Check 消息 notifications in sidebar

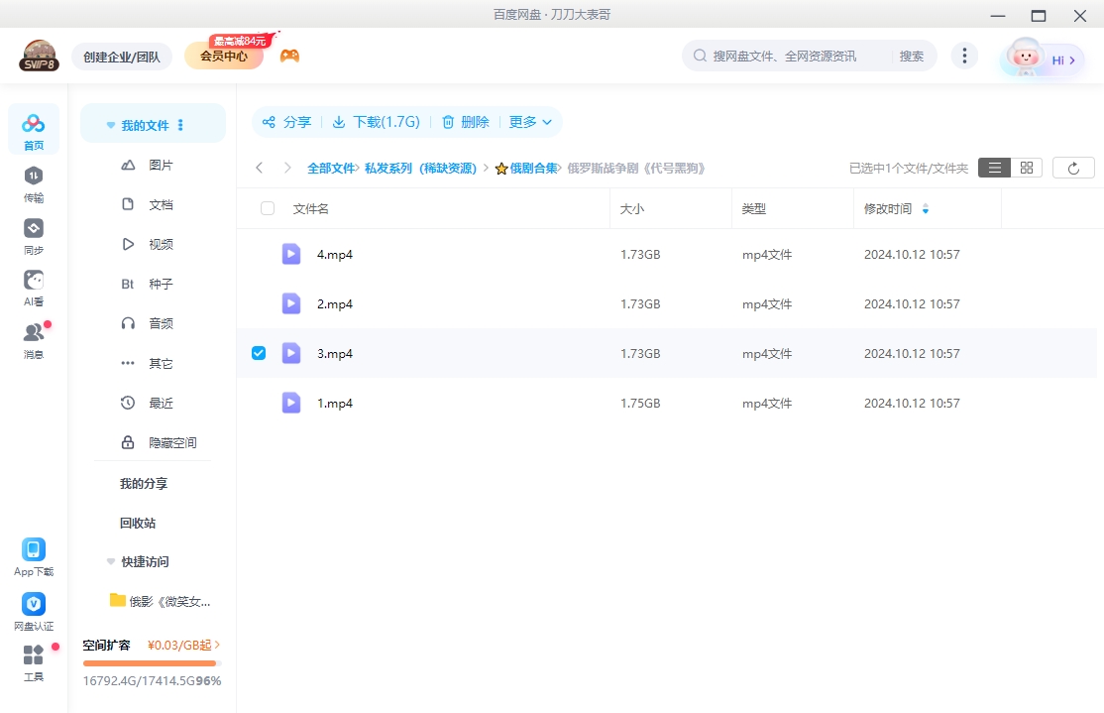pyautogui.click(x=34, y=337)
